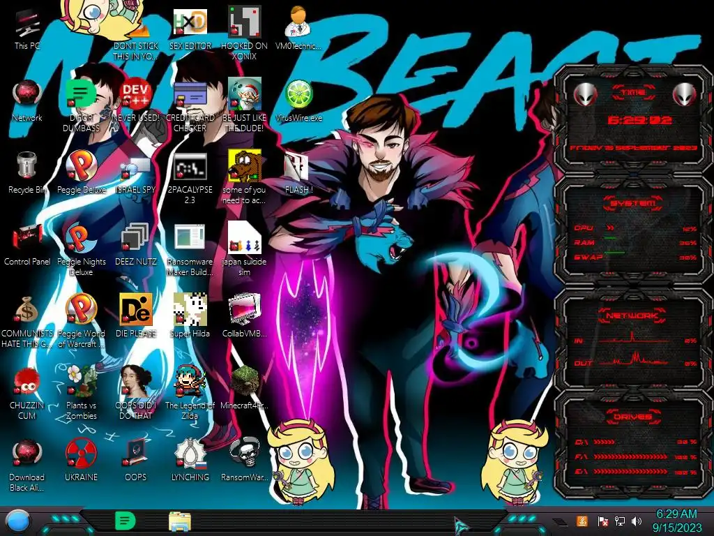
Task: Open the flag with red X tray icon
Action: coord(603,521)
